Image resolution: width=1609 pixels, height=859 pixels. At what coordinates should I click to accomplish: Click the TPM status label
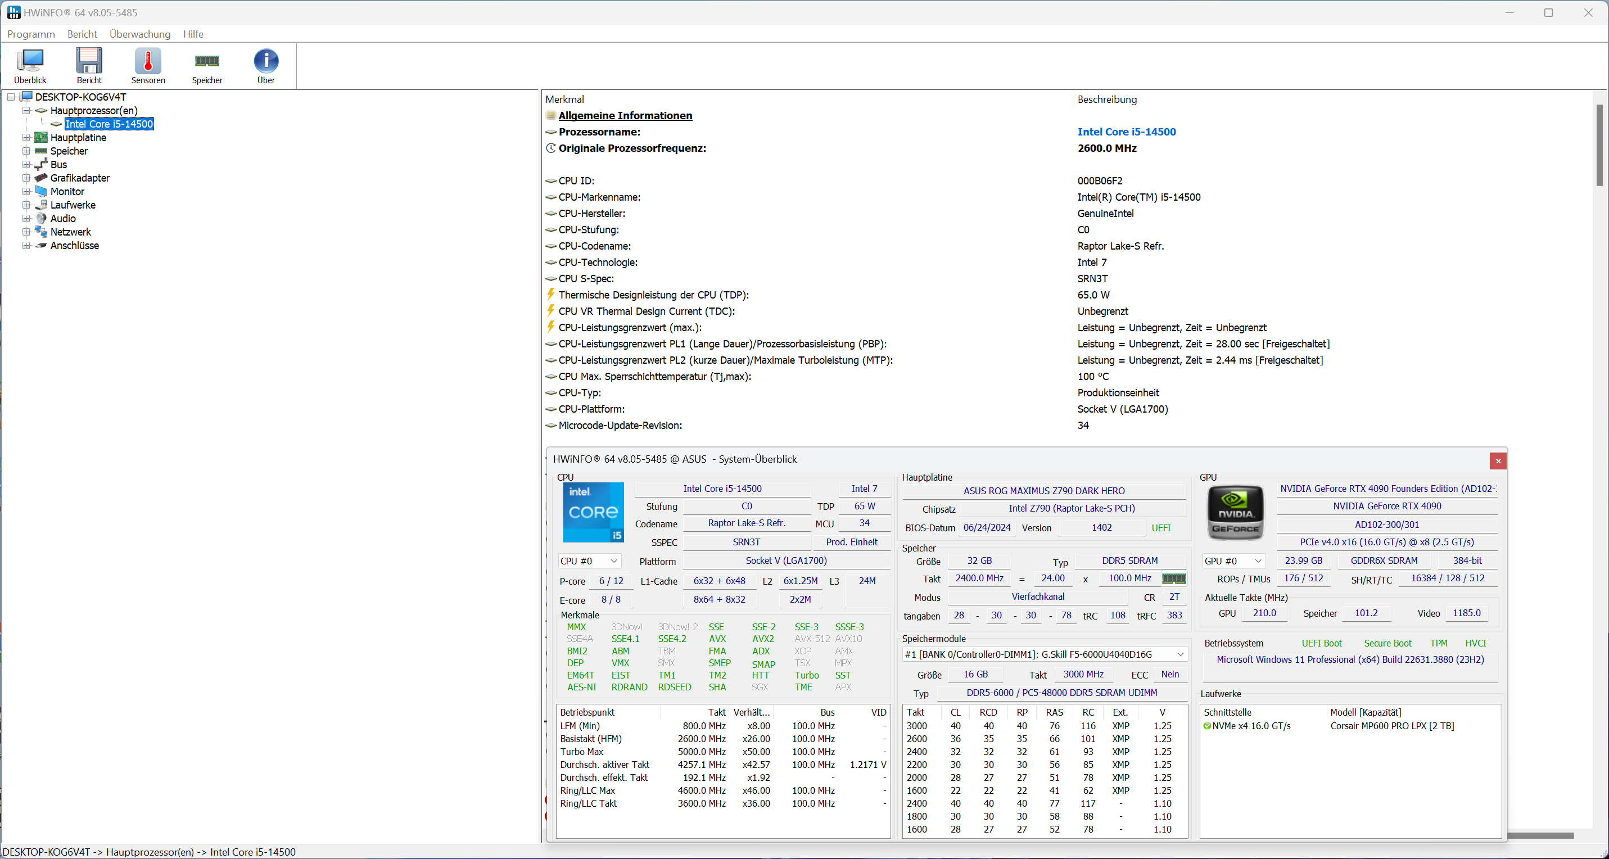(x=1439, y=643)
